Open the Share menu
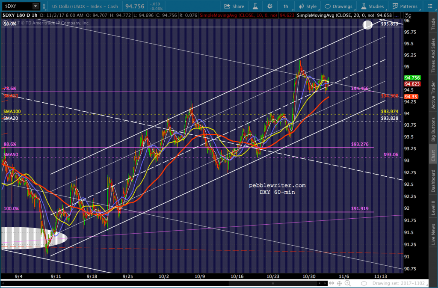The width and height of the screenshot is (438, 288). 234,6
